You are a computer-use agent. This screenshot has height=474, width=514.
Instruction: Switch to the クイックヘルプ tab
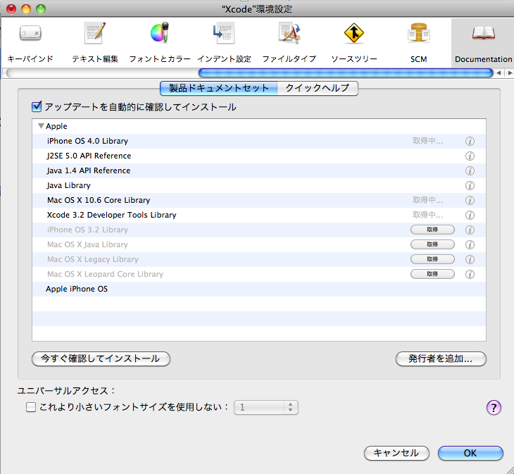(317, 88)
